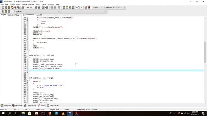Open the Compile Log bottom tab
The width and height of the screenshot is (207, 116).
coord(30,106)
